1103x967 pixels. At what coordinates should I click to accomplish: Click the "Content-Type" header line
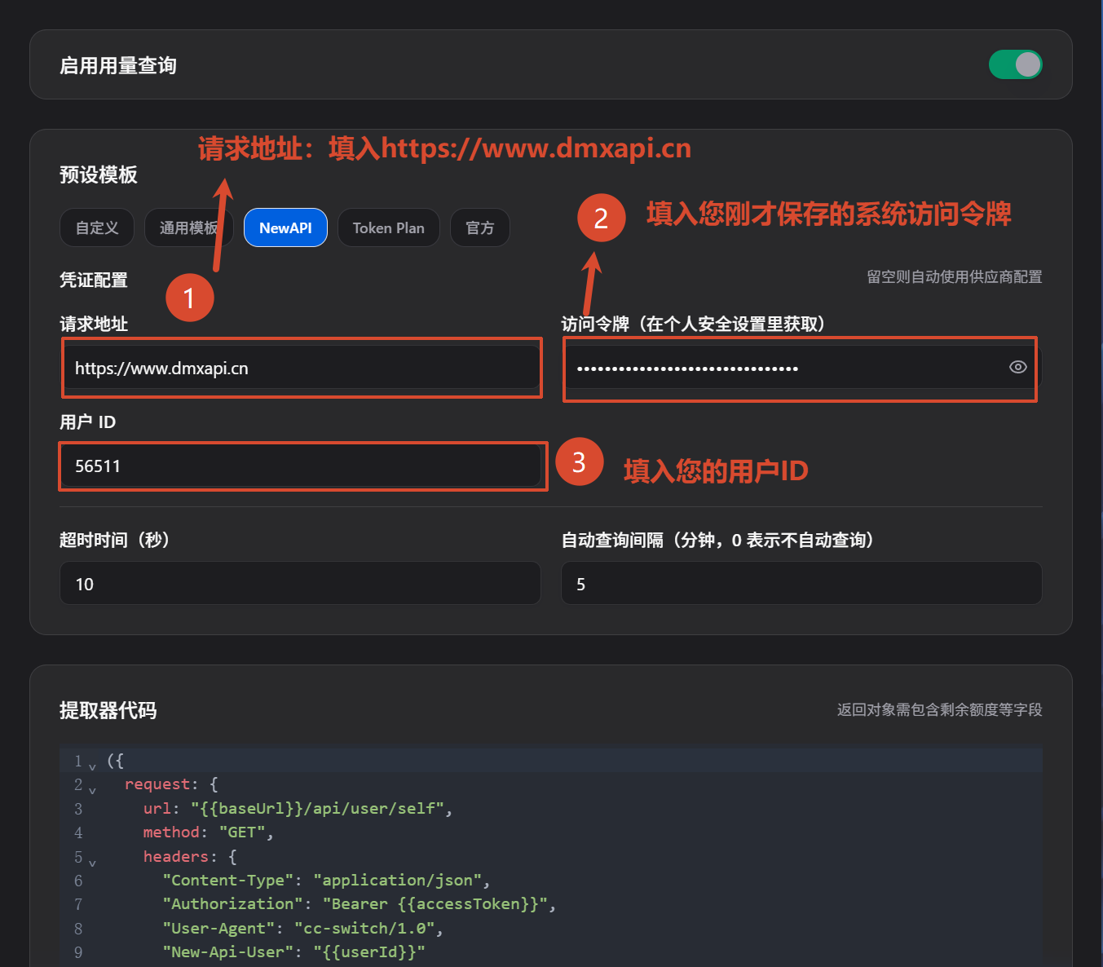tap(326, 880)
